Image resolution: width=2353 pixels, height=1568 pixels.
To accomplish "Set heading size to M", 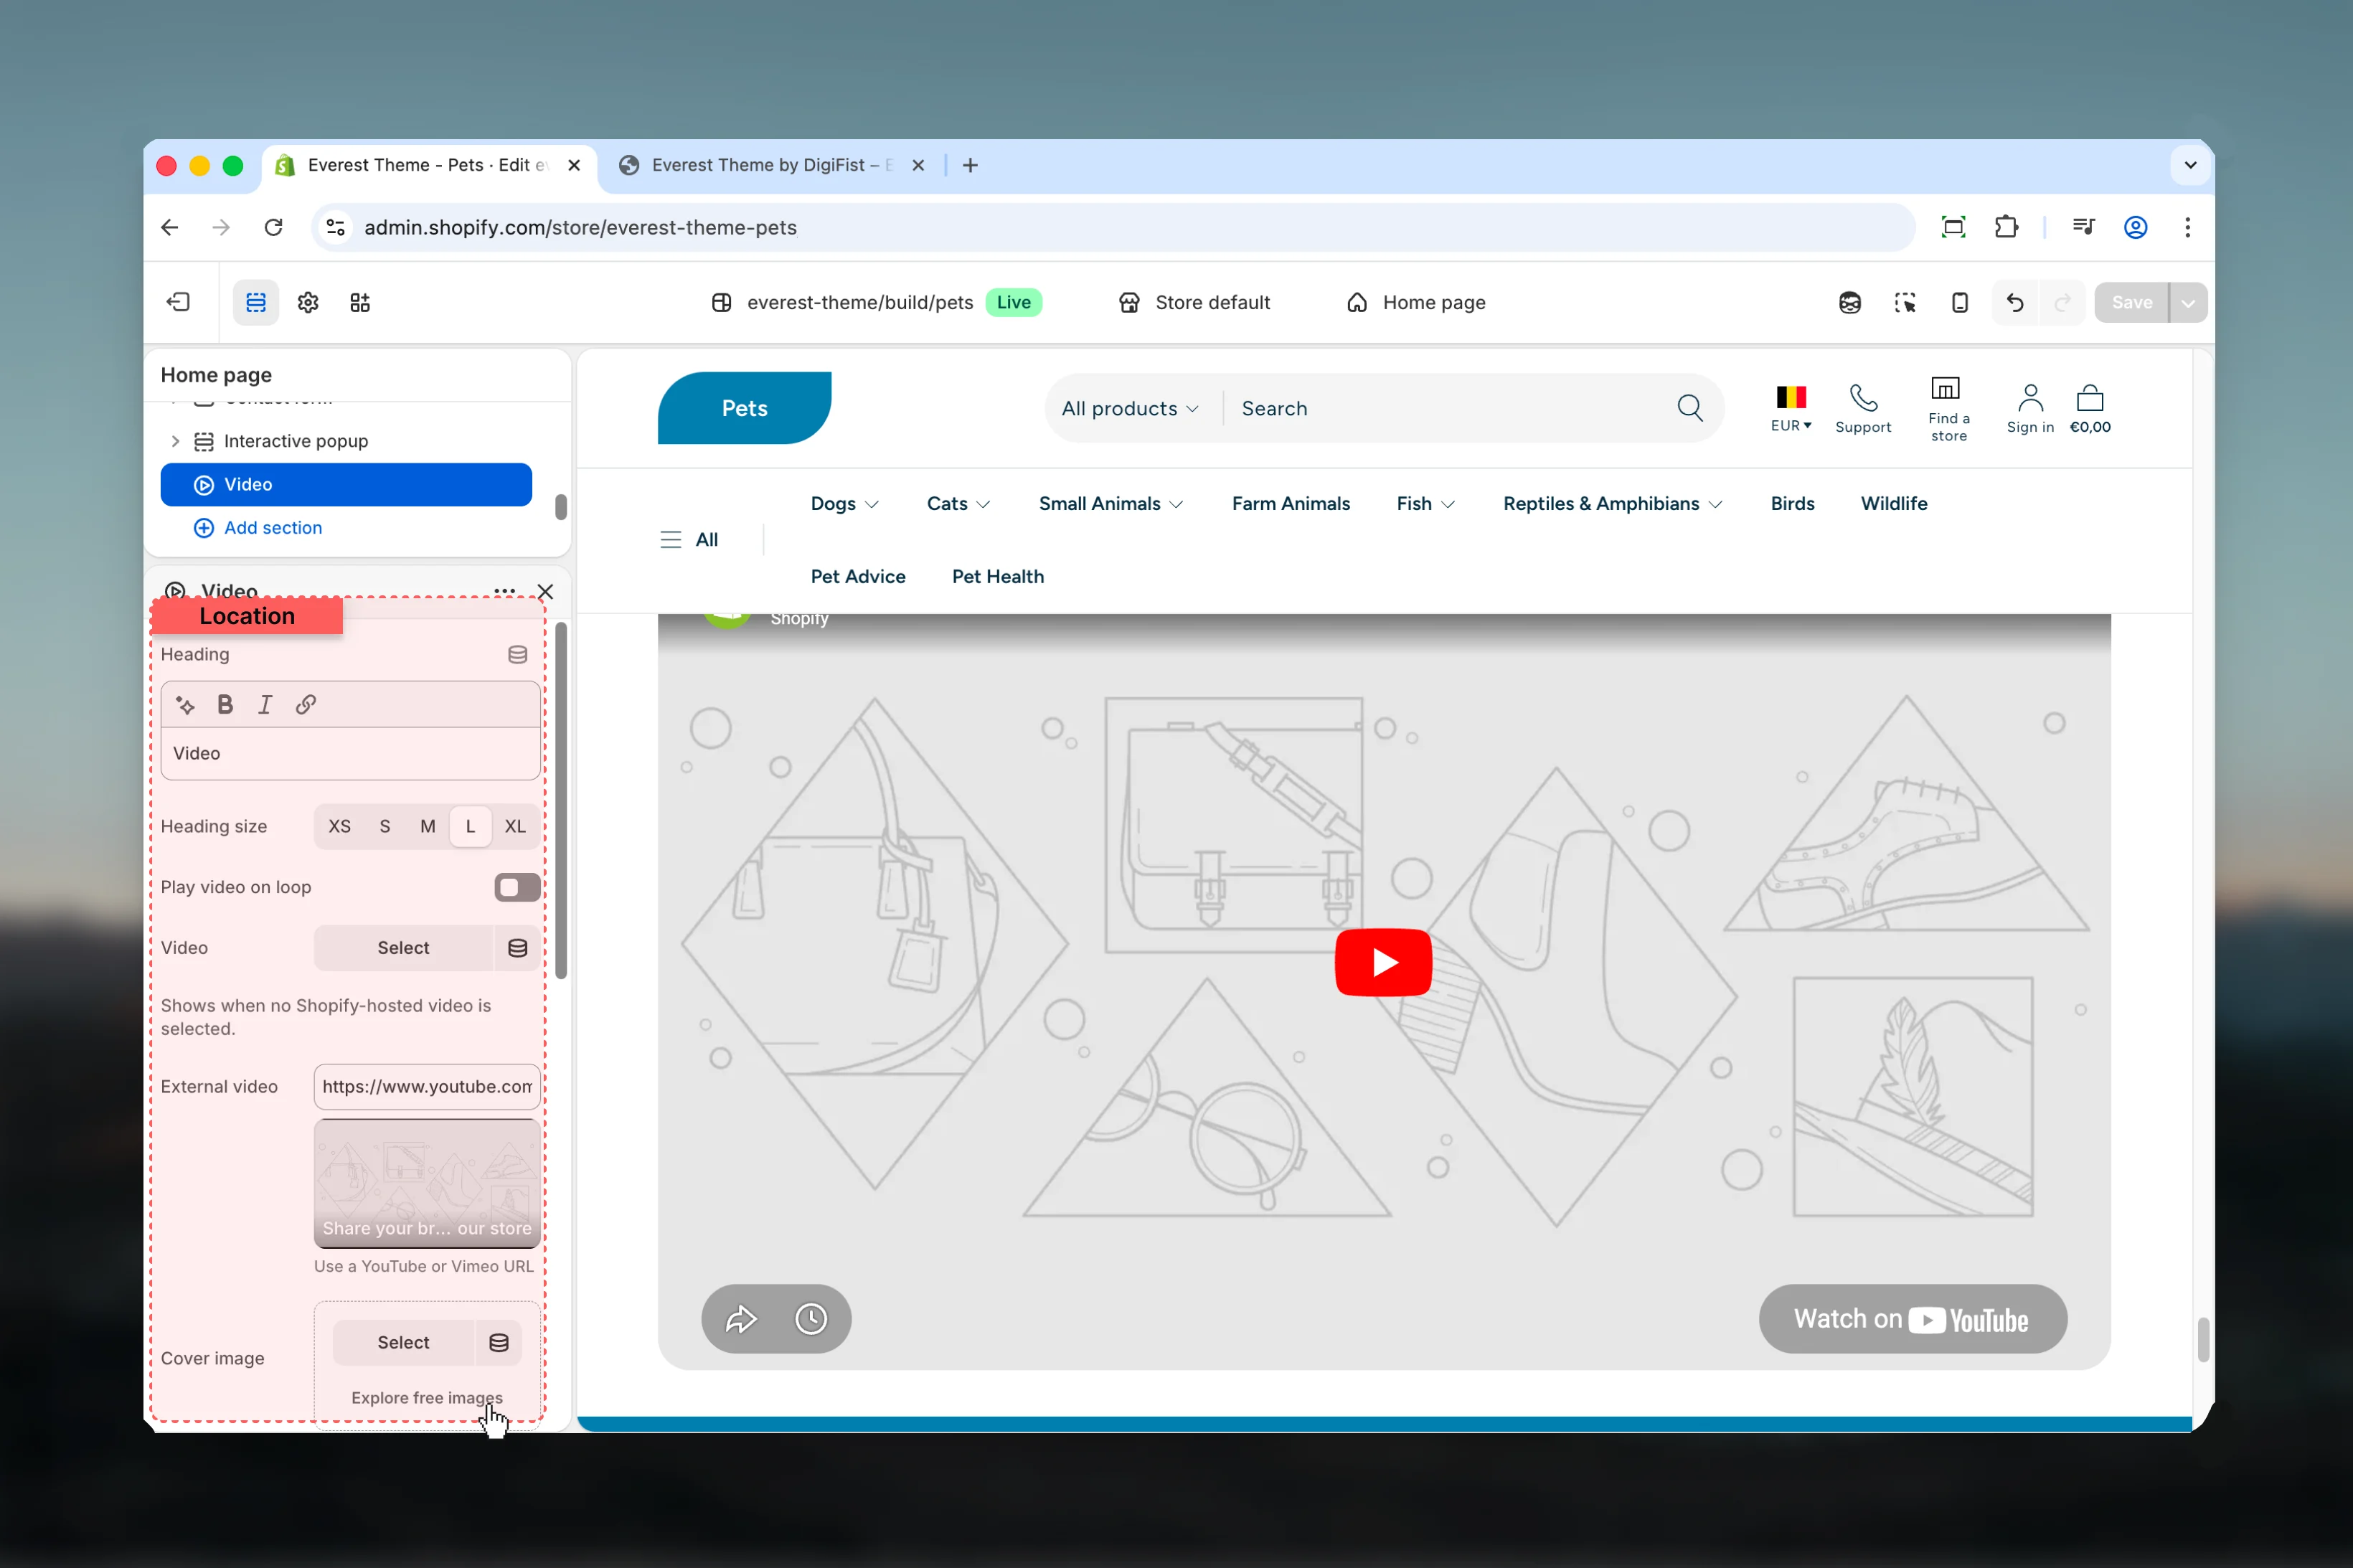I will pyautogui.click(x=428, y=826).
